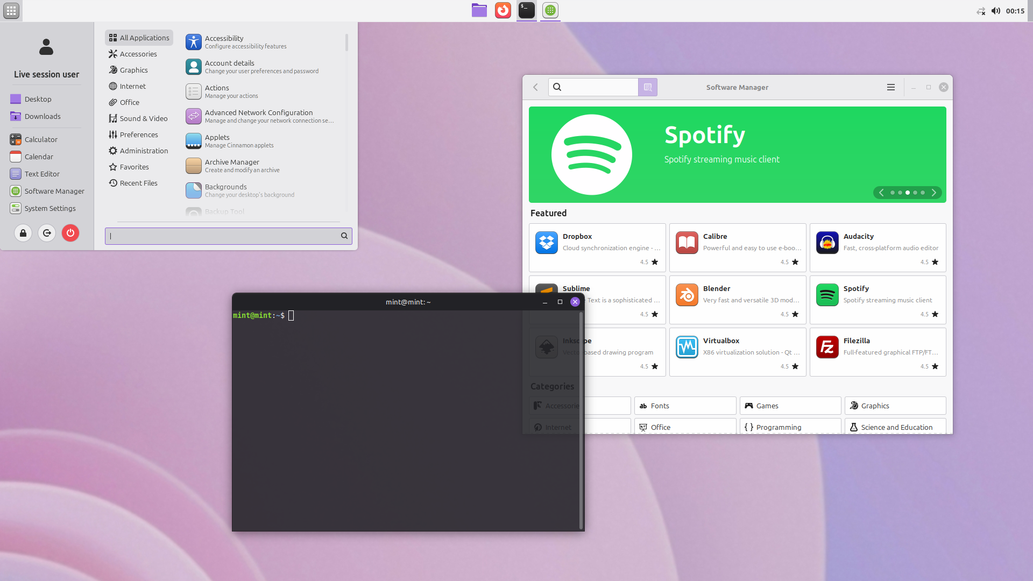Toggle search-in-description button beside search box
The image size is (1033, 581).
pos(647,87)
